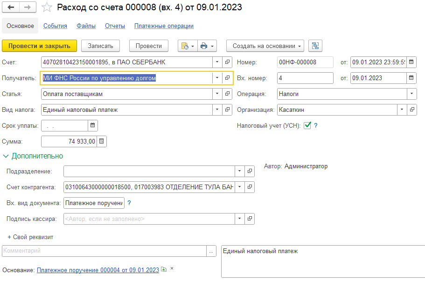This screenshot has height=282, width=425.
Task: Expand the Организация dropdown list
Action: pos(402,110)
